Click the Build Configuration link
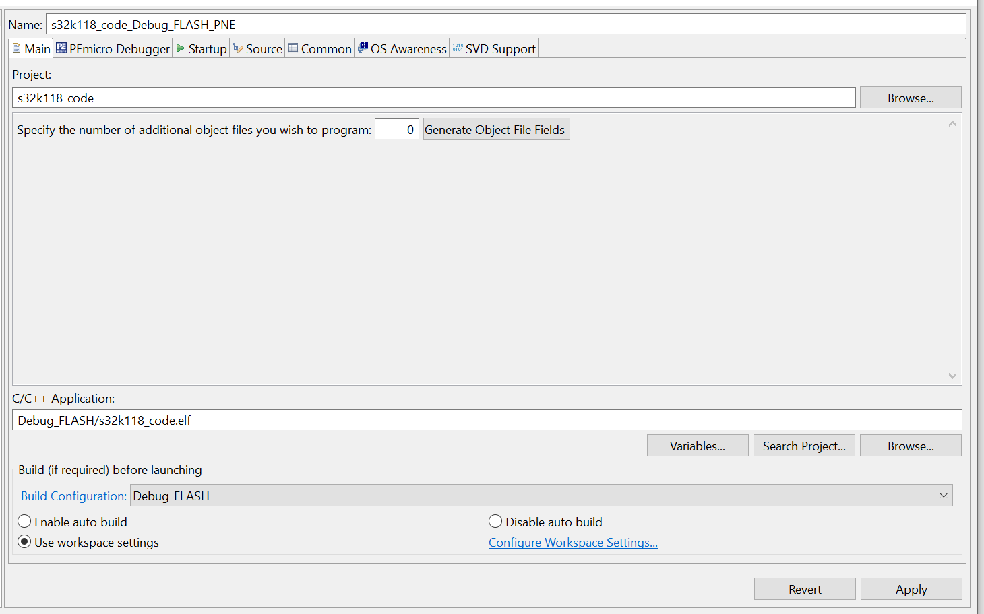The height and width of the screenshot is (614, 984). click(x=73, y=496)
